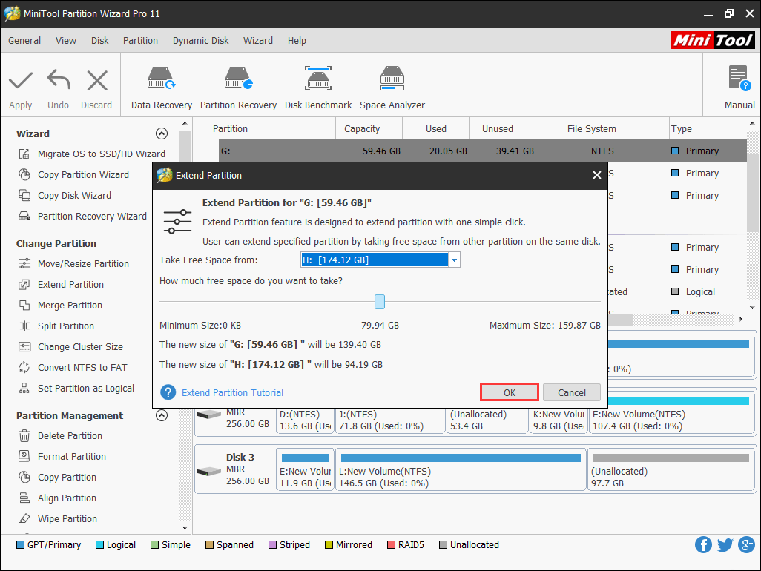
Task: Click the Convert NTFS to FAT icon
Action: pos(24,367)
